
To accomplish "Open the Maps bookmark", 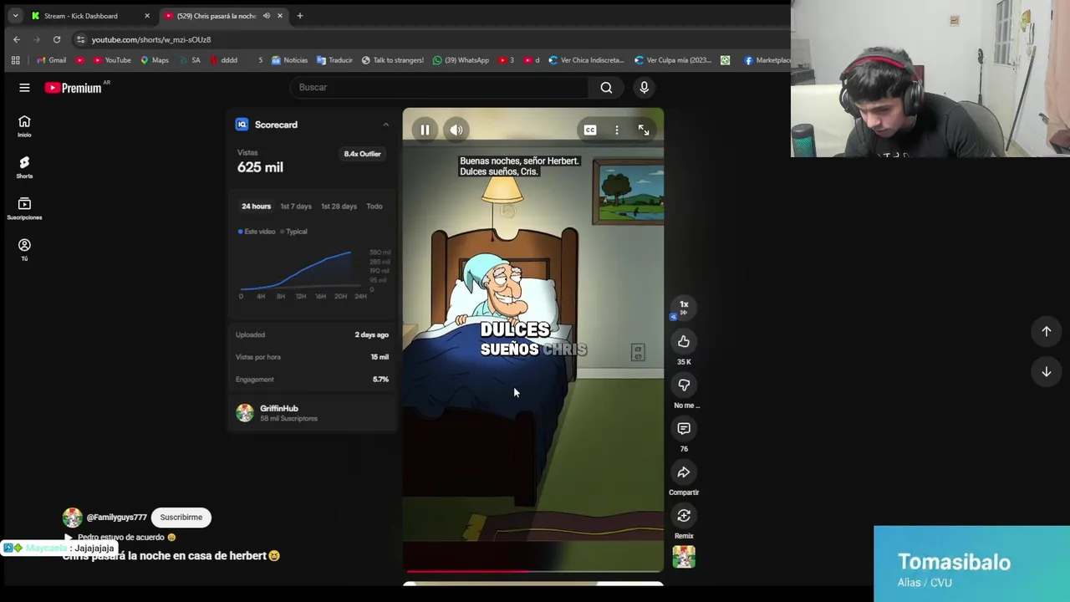I will (x=155, y=60).
